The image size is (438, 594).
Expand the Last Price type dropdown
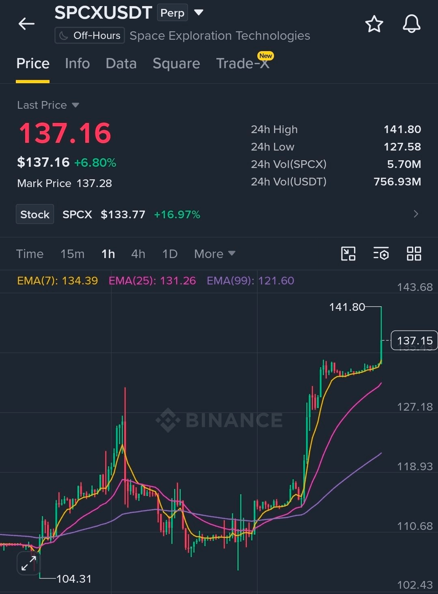[76, 105]
